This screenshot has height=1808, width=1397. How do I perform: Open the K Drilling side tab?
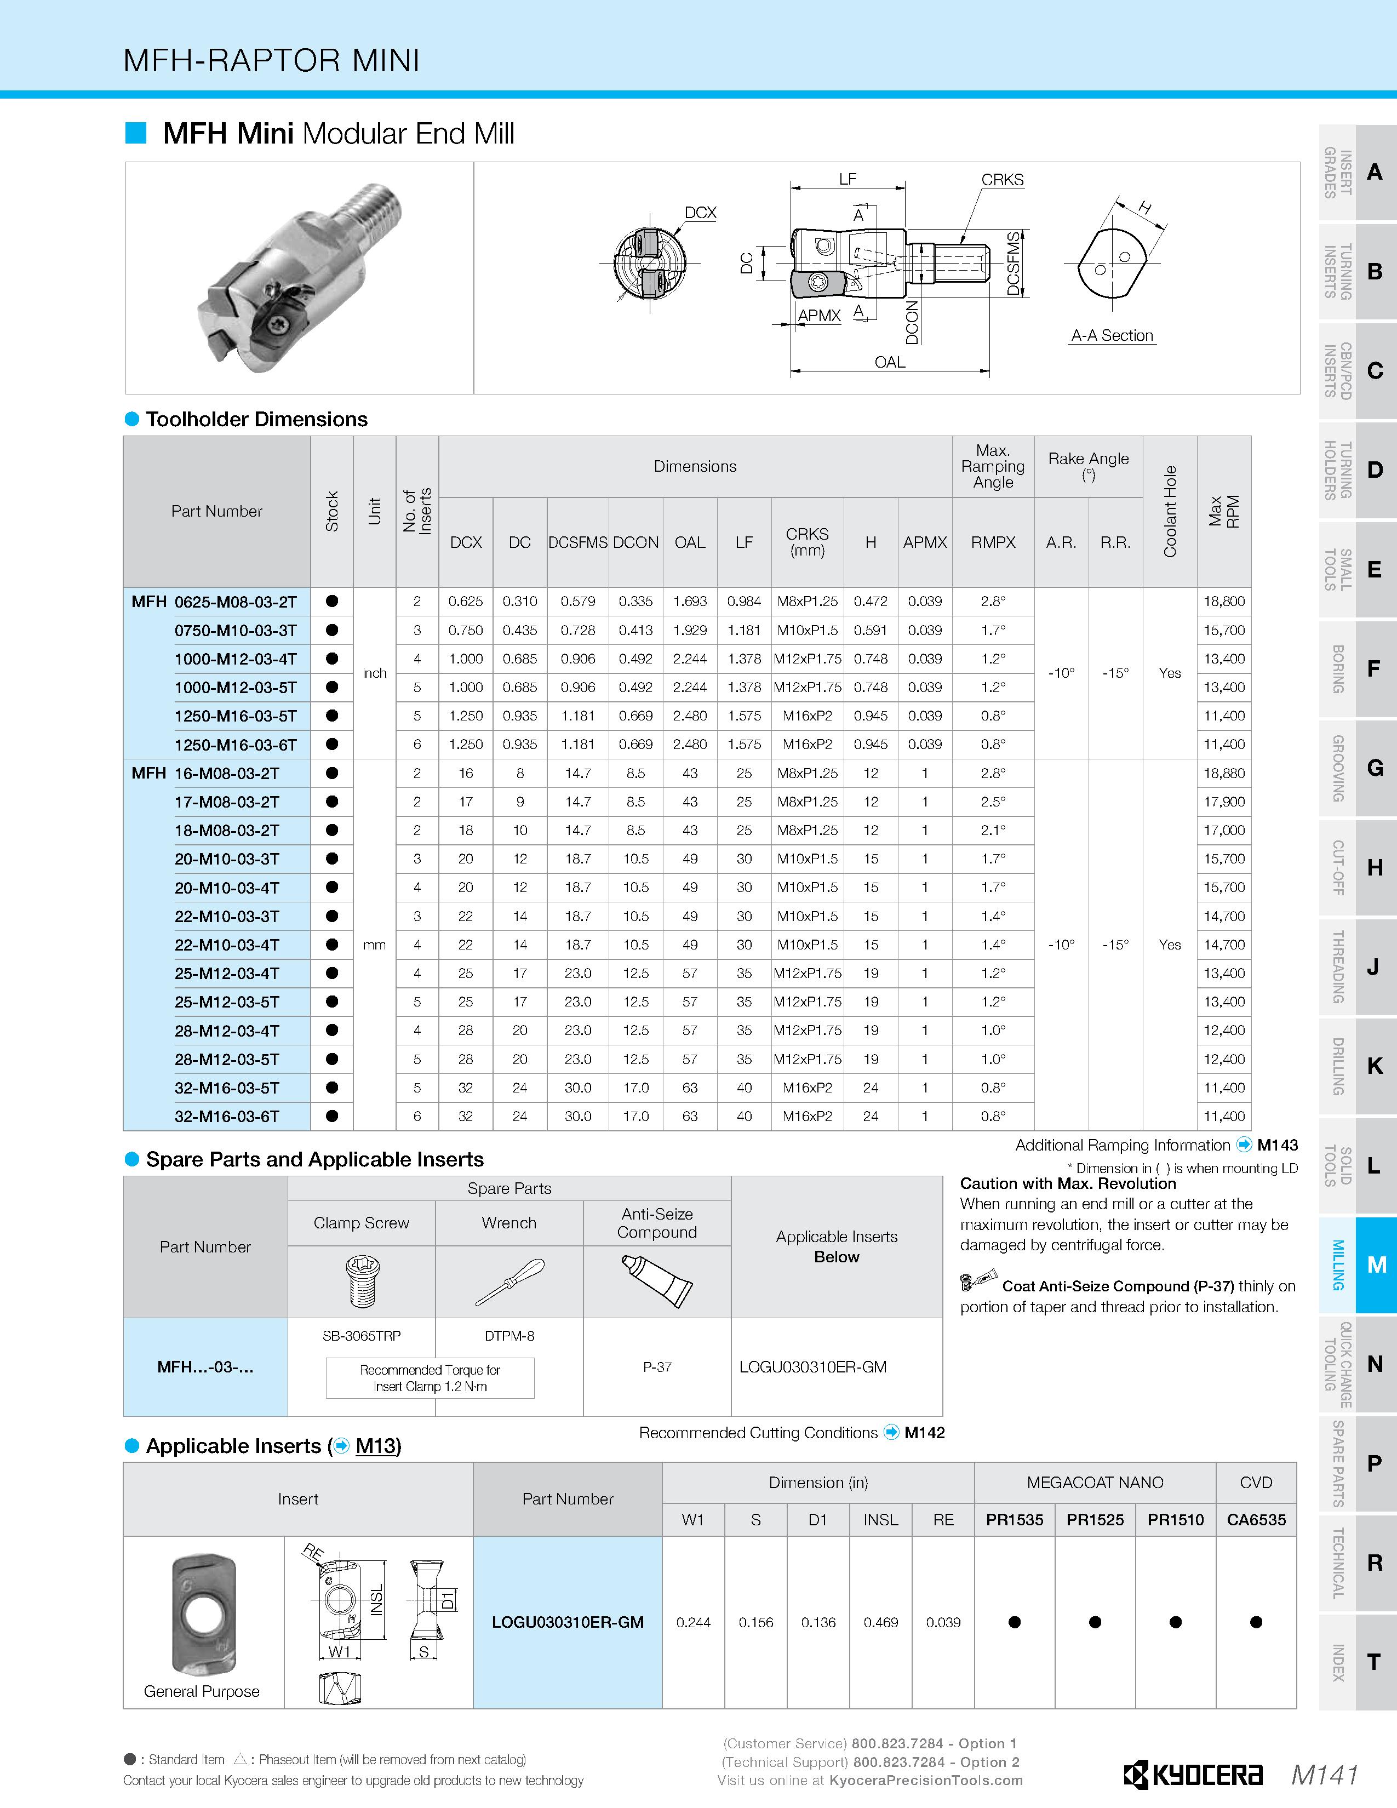click(1357, 1066)
